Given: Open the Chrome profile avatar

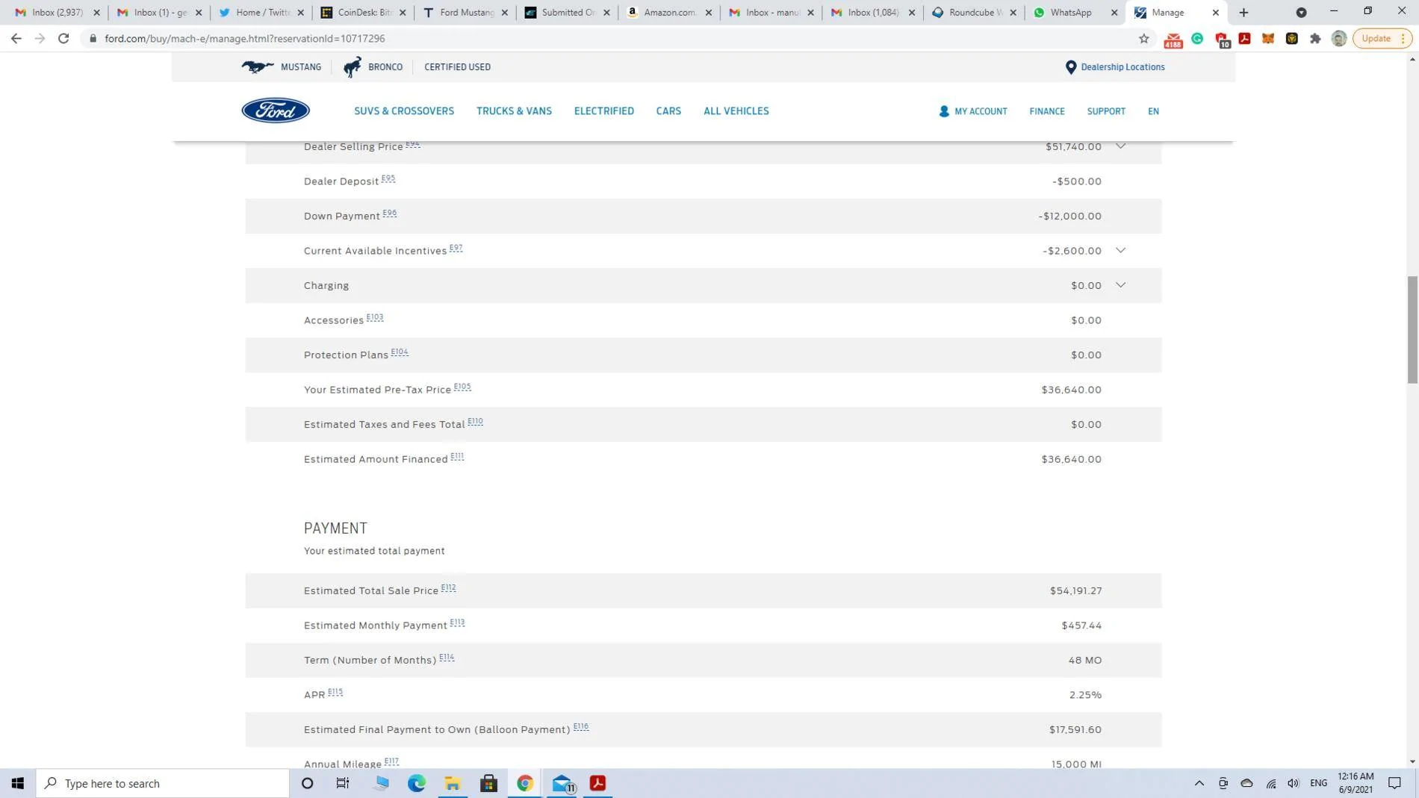Looking at the screenshot, I should (1339, 38).
